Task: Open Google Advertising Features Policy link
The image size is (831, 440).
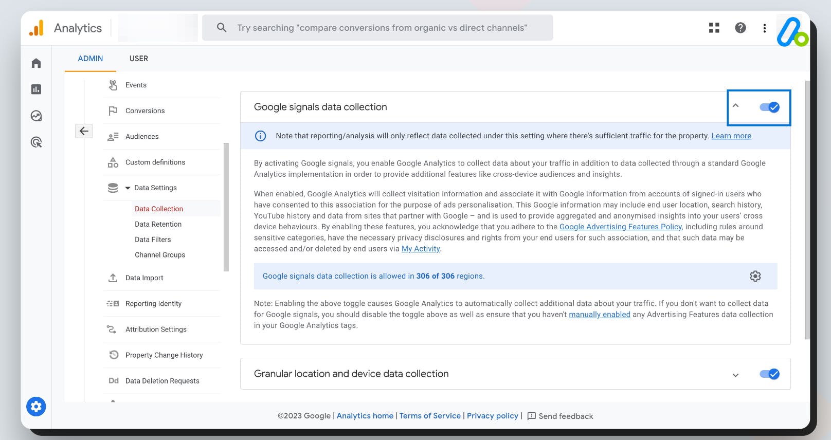Action: click(621, 227)
